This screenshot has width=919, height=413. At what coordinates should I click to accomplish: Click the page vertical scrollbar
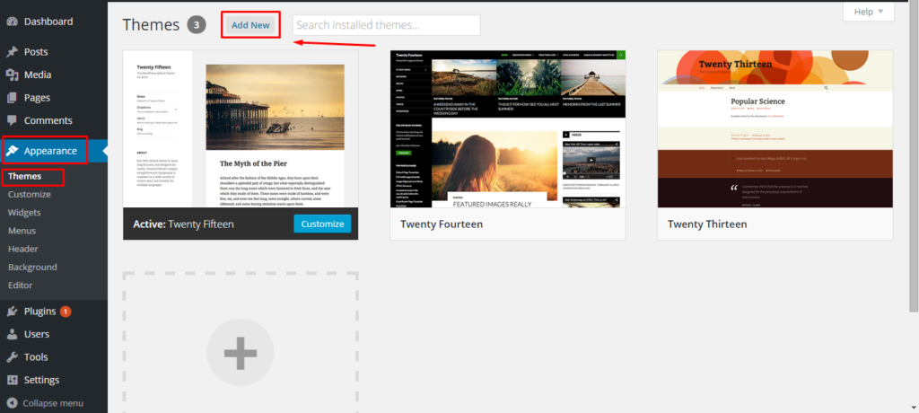coord(915,155)
